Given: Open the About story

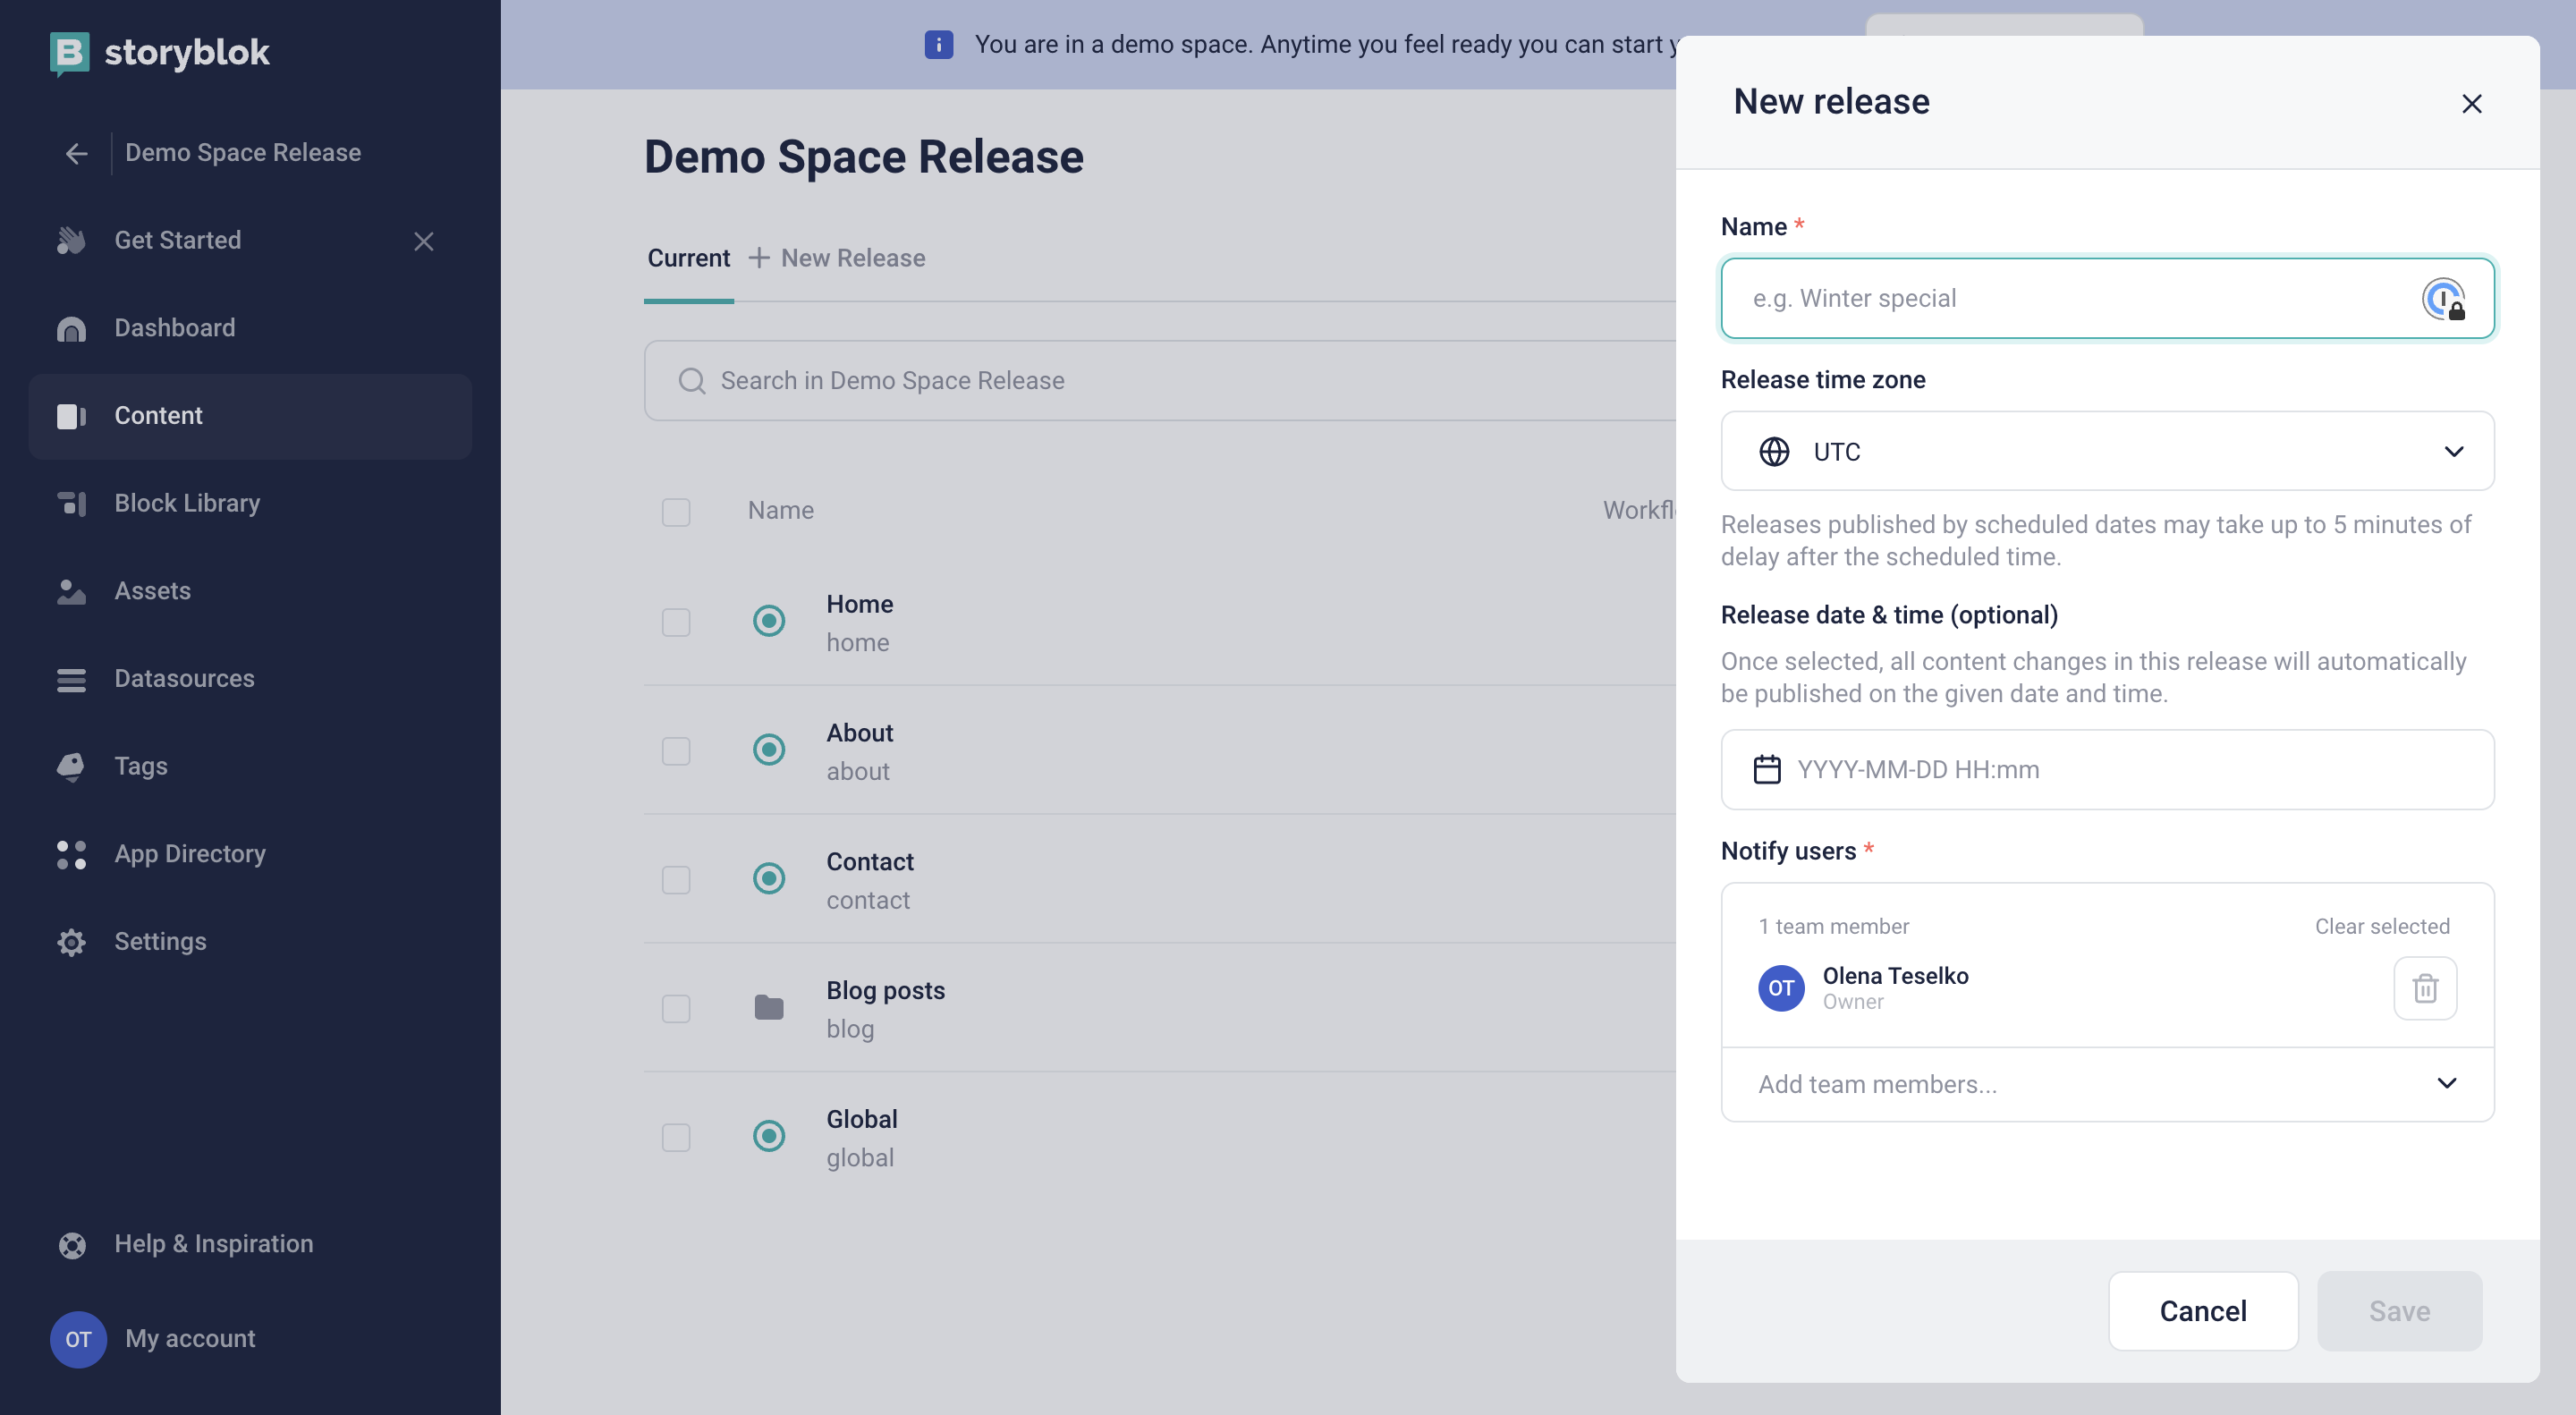Looking at the screenshot, I should tap(860, 733).
